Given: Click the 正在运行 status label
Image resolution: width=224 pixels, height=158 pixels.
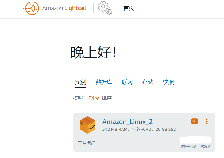Looking at the screenshot, I should (x=87, y=143).
